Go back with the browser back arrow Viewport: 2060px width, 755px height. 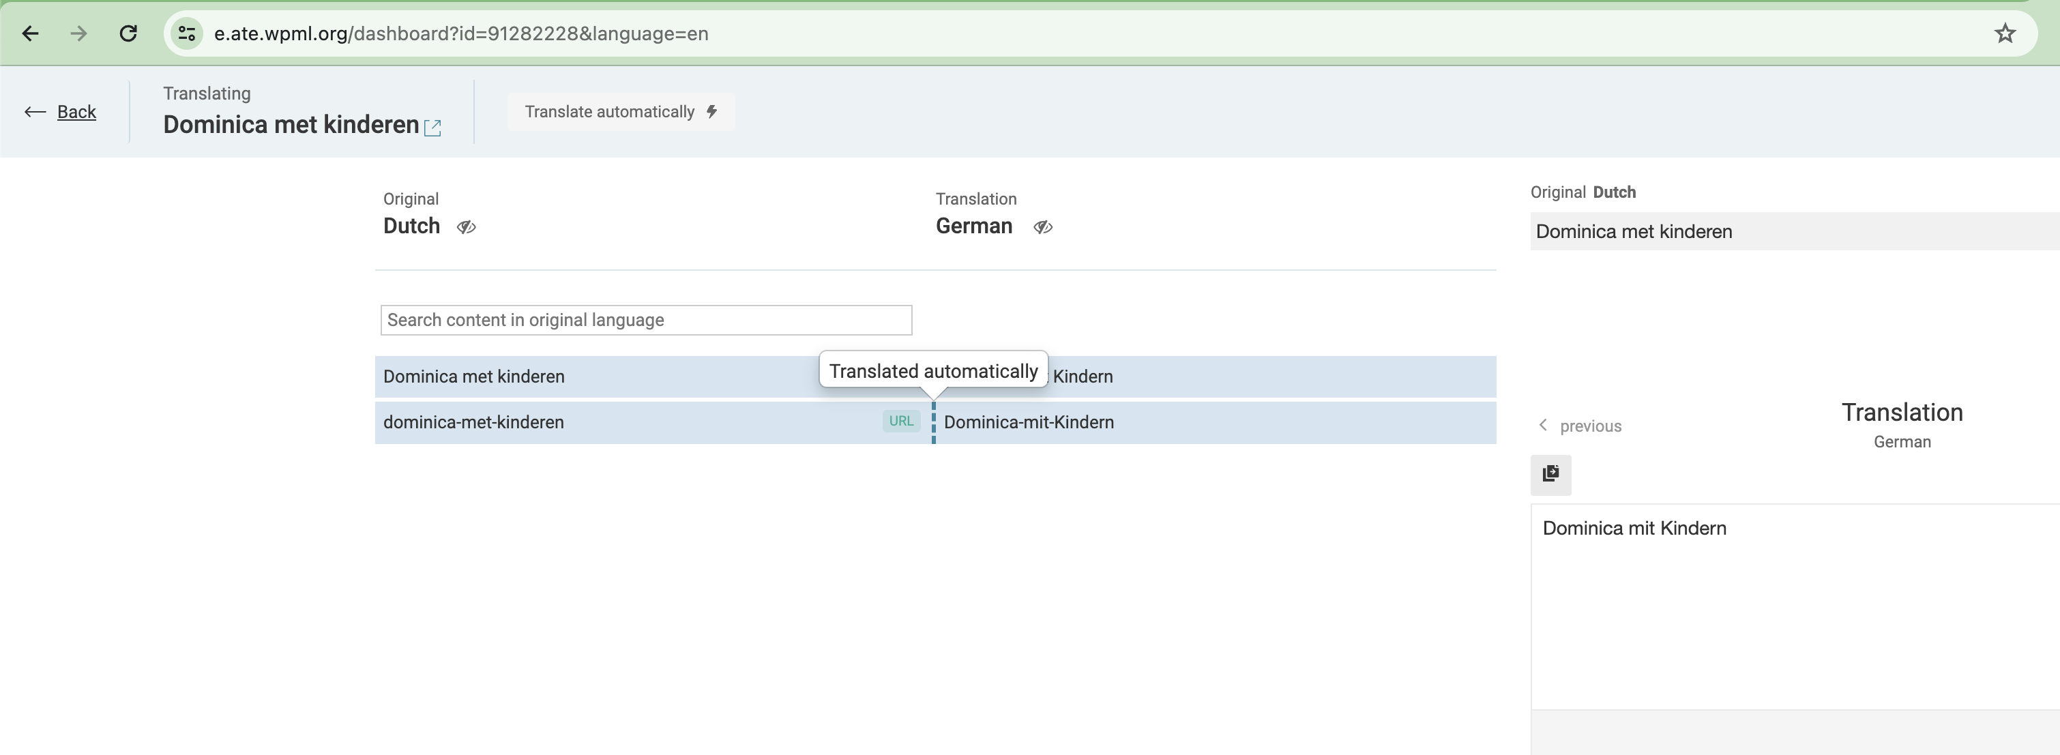tap(31, 33)
